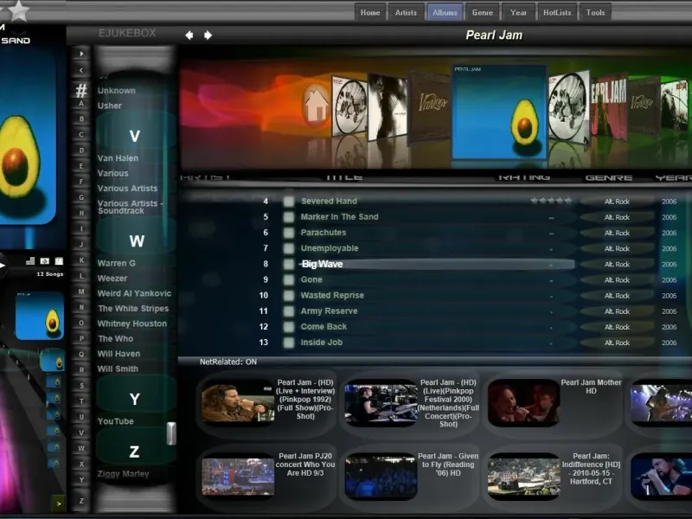692x519 pixels.
Task: Select the centered avocado album cover in carousel
Action: pos(499,112)
